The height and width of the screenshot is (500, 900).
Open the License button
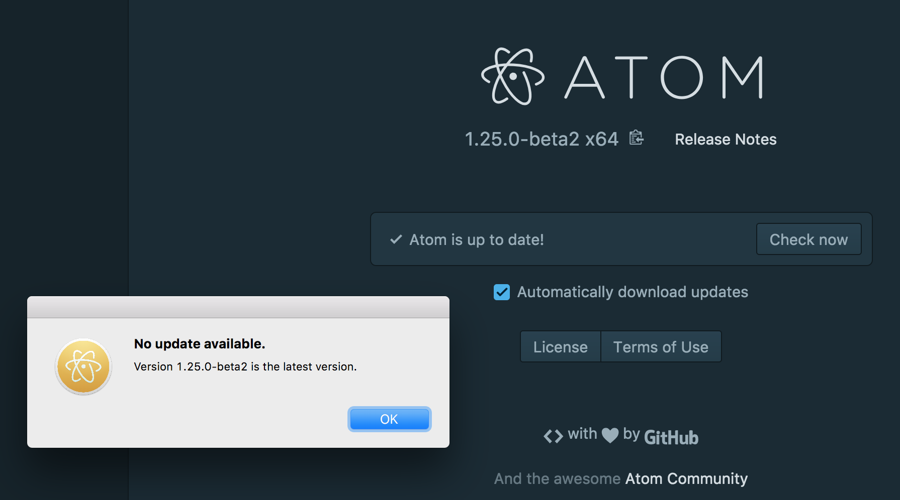(561, 347)
